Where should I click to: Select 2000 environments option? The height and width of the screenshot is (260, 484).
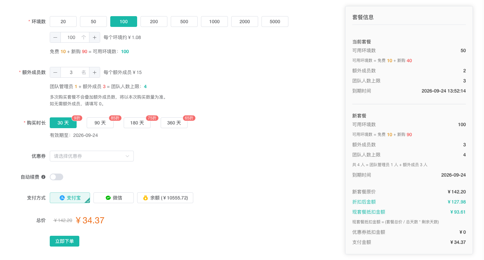pos(245,22)
